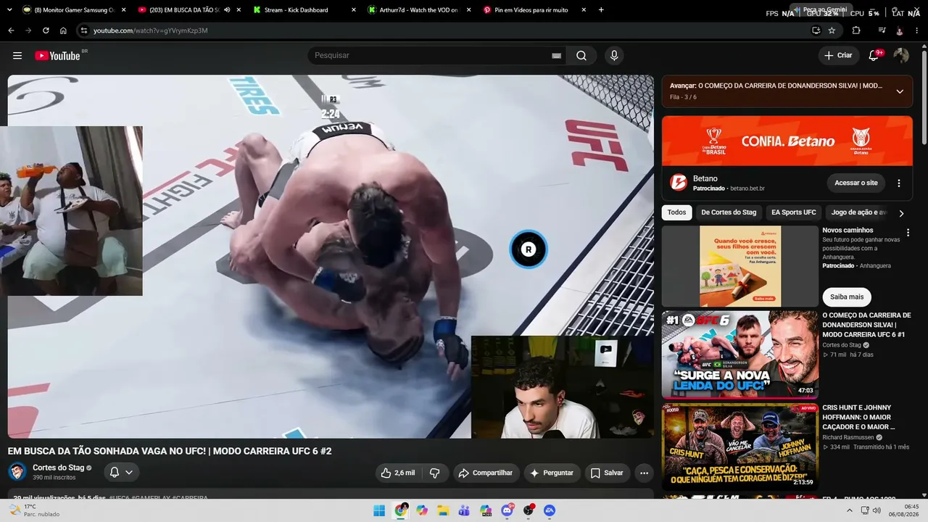Click the Perguntar button
928x522 pixels.
coord(552,473)
